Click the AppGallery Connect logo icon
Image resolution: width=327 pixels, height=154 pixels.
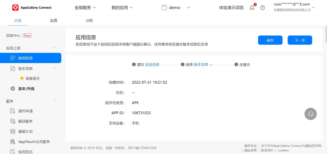15,8
